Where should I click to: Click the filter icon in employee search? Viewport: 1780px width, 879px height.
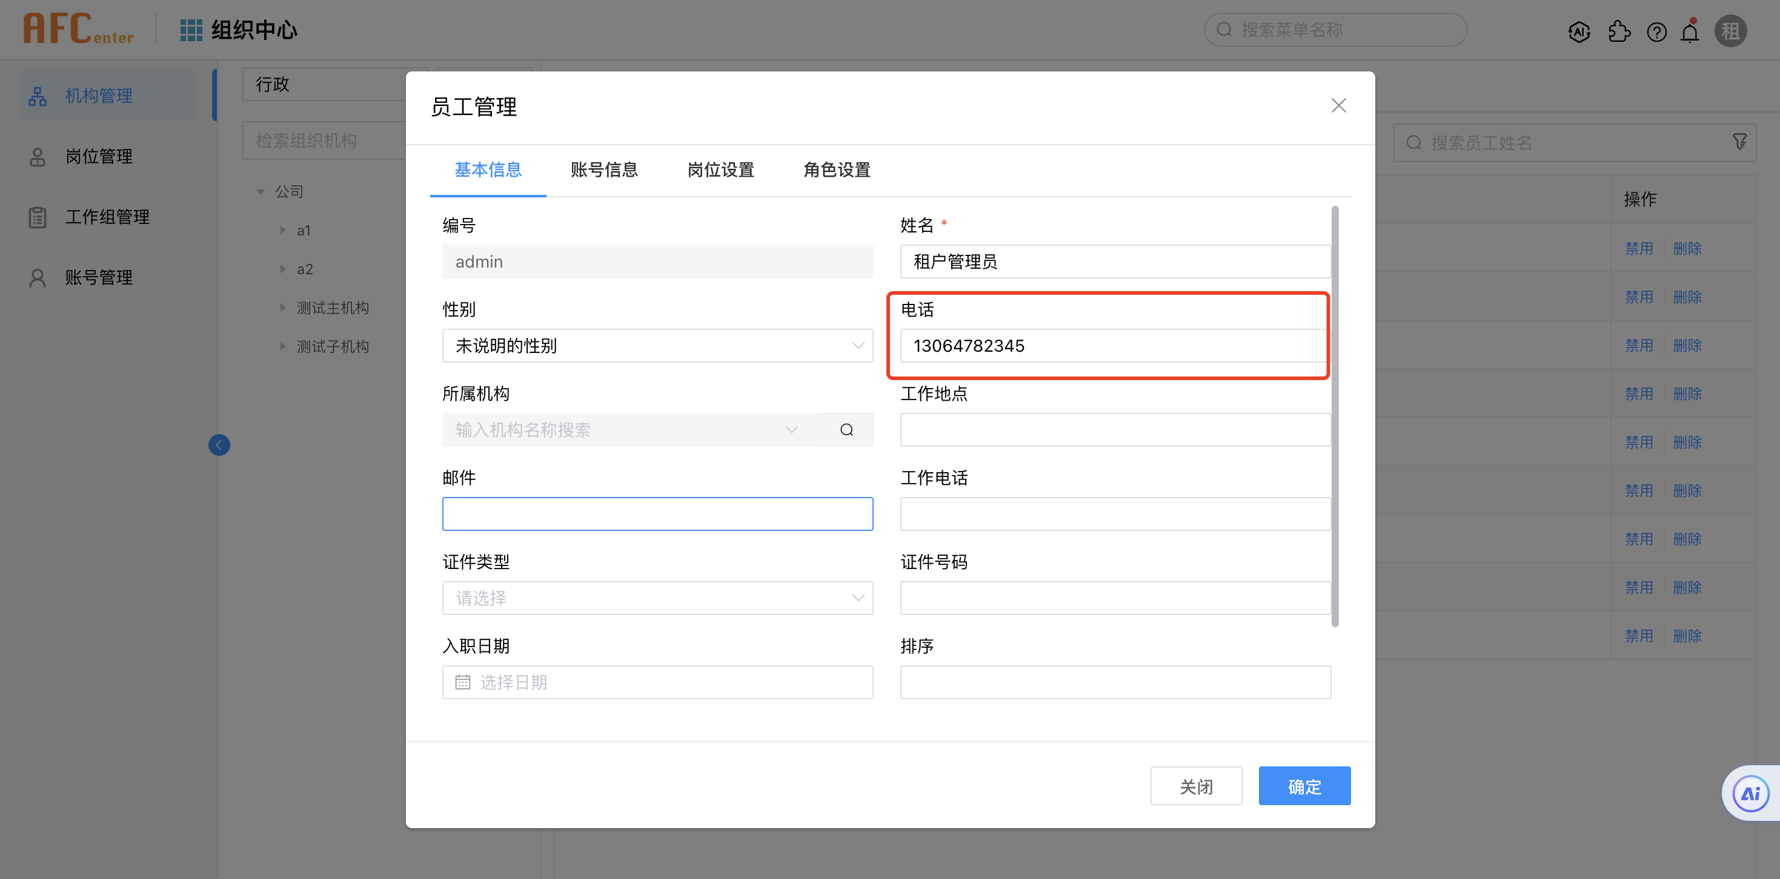pyautogui.click(x=1739, y=142)
